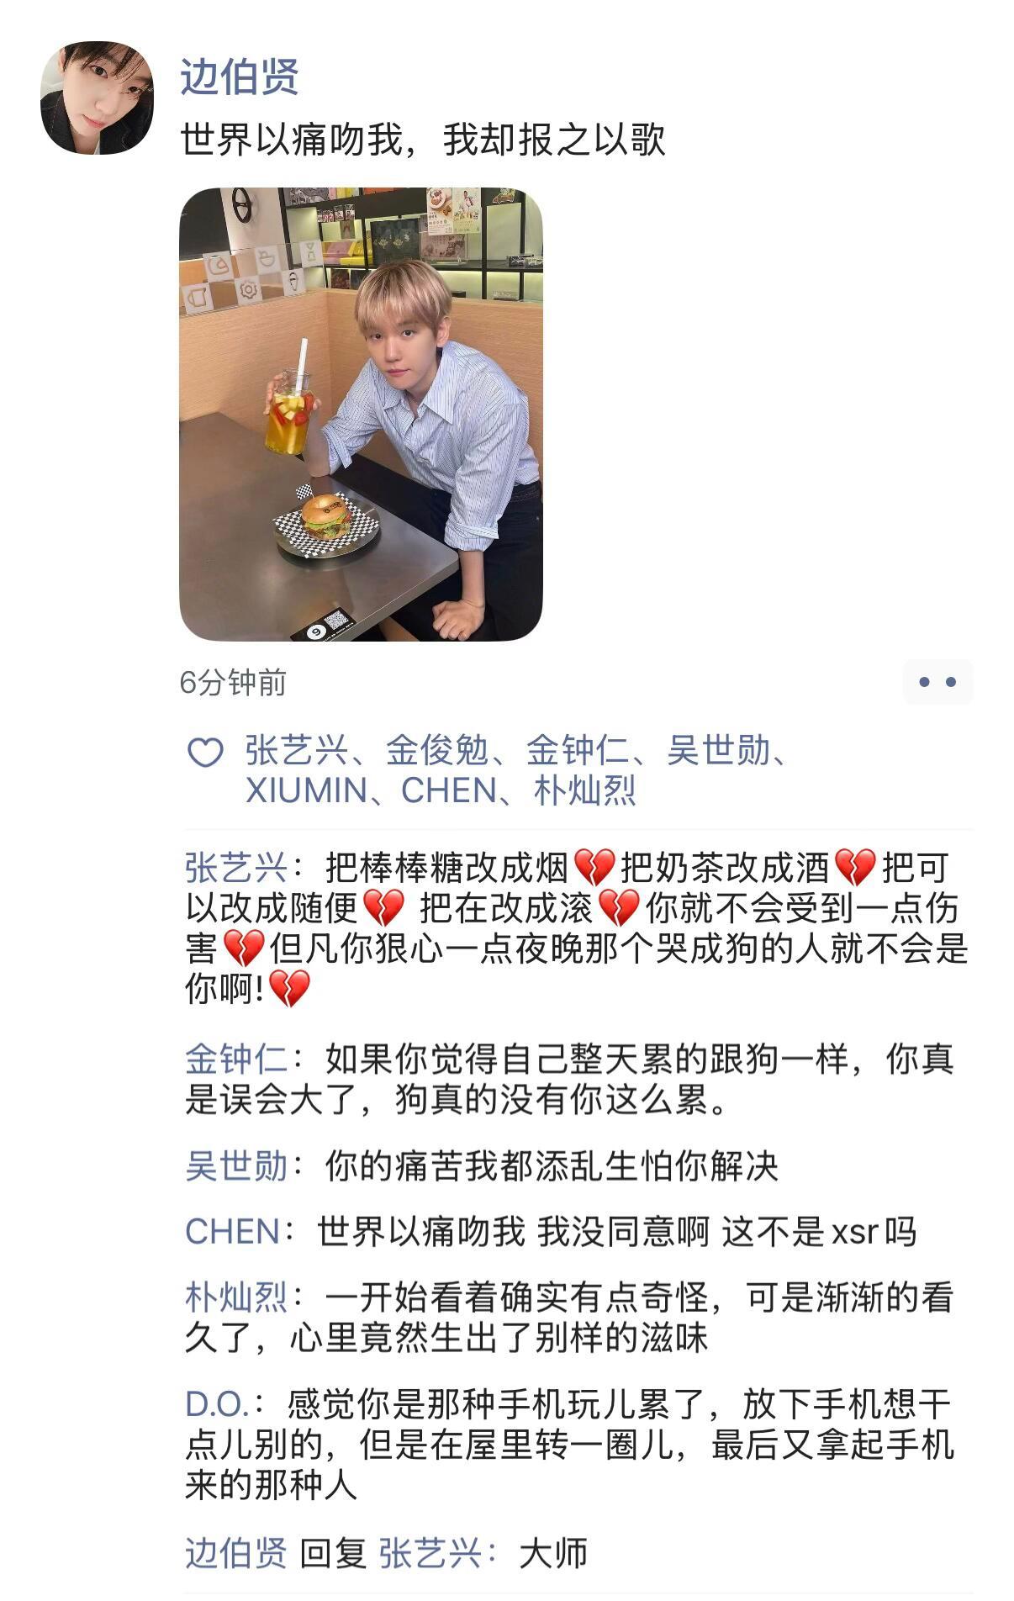Select XIUMIN in the likes list
The image size is (1014, 1601).
(306, 790)
